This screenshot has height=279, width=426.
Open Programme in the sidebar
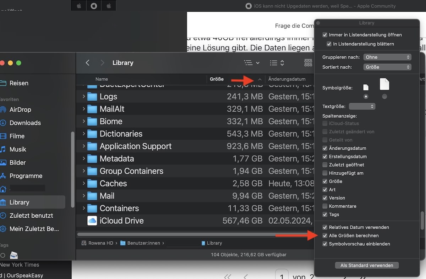pyautogui.click(x=26, y=176)
